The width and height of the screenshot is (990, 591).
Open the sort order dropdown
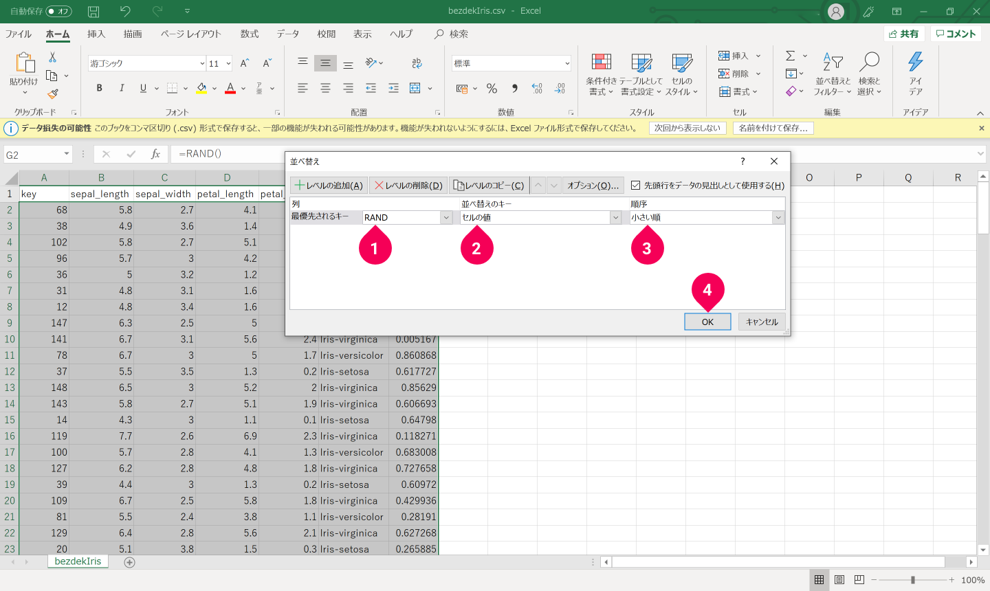[778, 218]
